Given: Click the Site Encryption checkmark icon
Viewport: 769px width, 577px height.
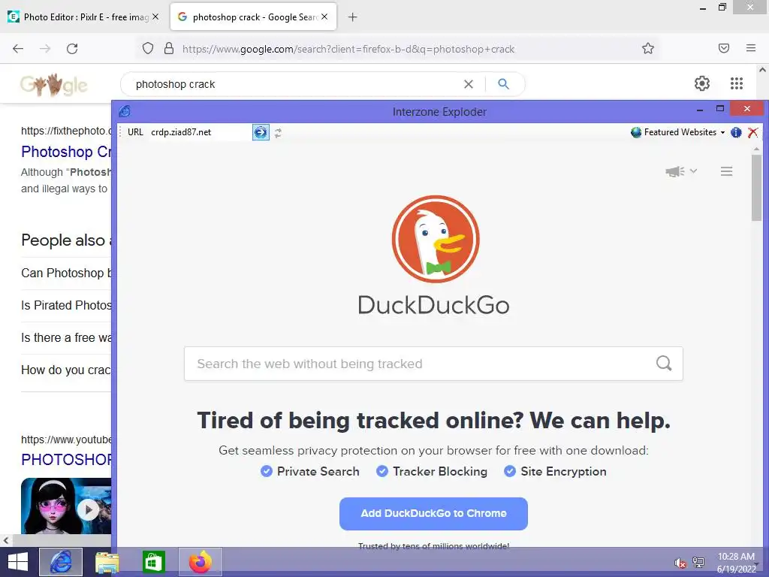Looking at the screenshot, I should [x=510, y=472].
